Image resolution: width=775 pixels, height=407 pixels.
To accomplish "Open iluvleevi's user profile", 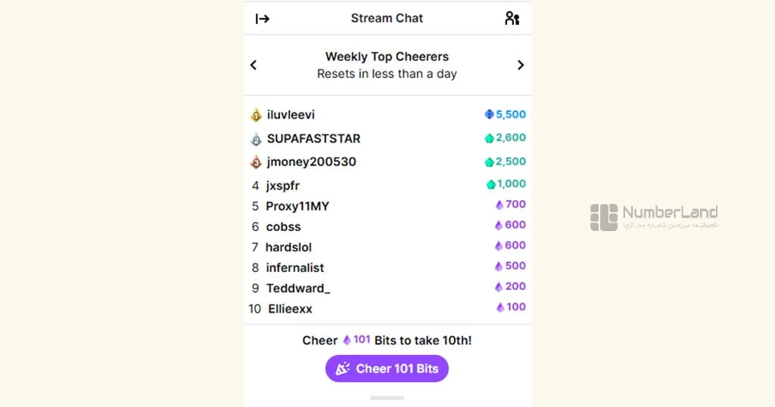I will click(291, 115).
